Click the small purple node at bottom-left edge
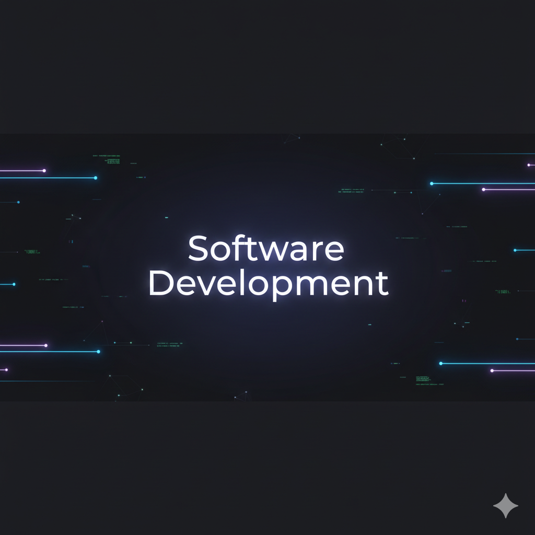This screenshot has width=535, height=535. click(x=6, y=369)
